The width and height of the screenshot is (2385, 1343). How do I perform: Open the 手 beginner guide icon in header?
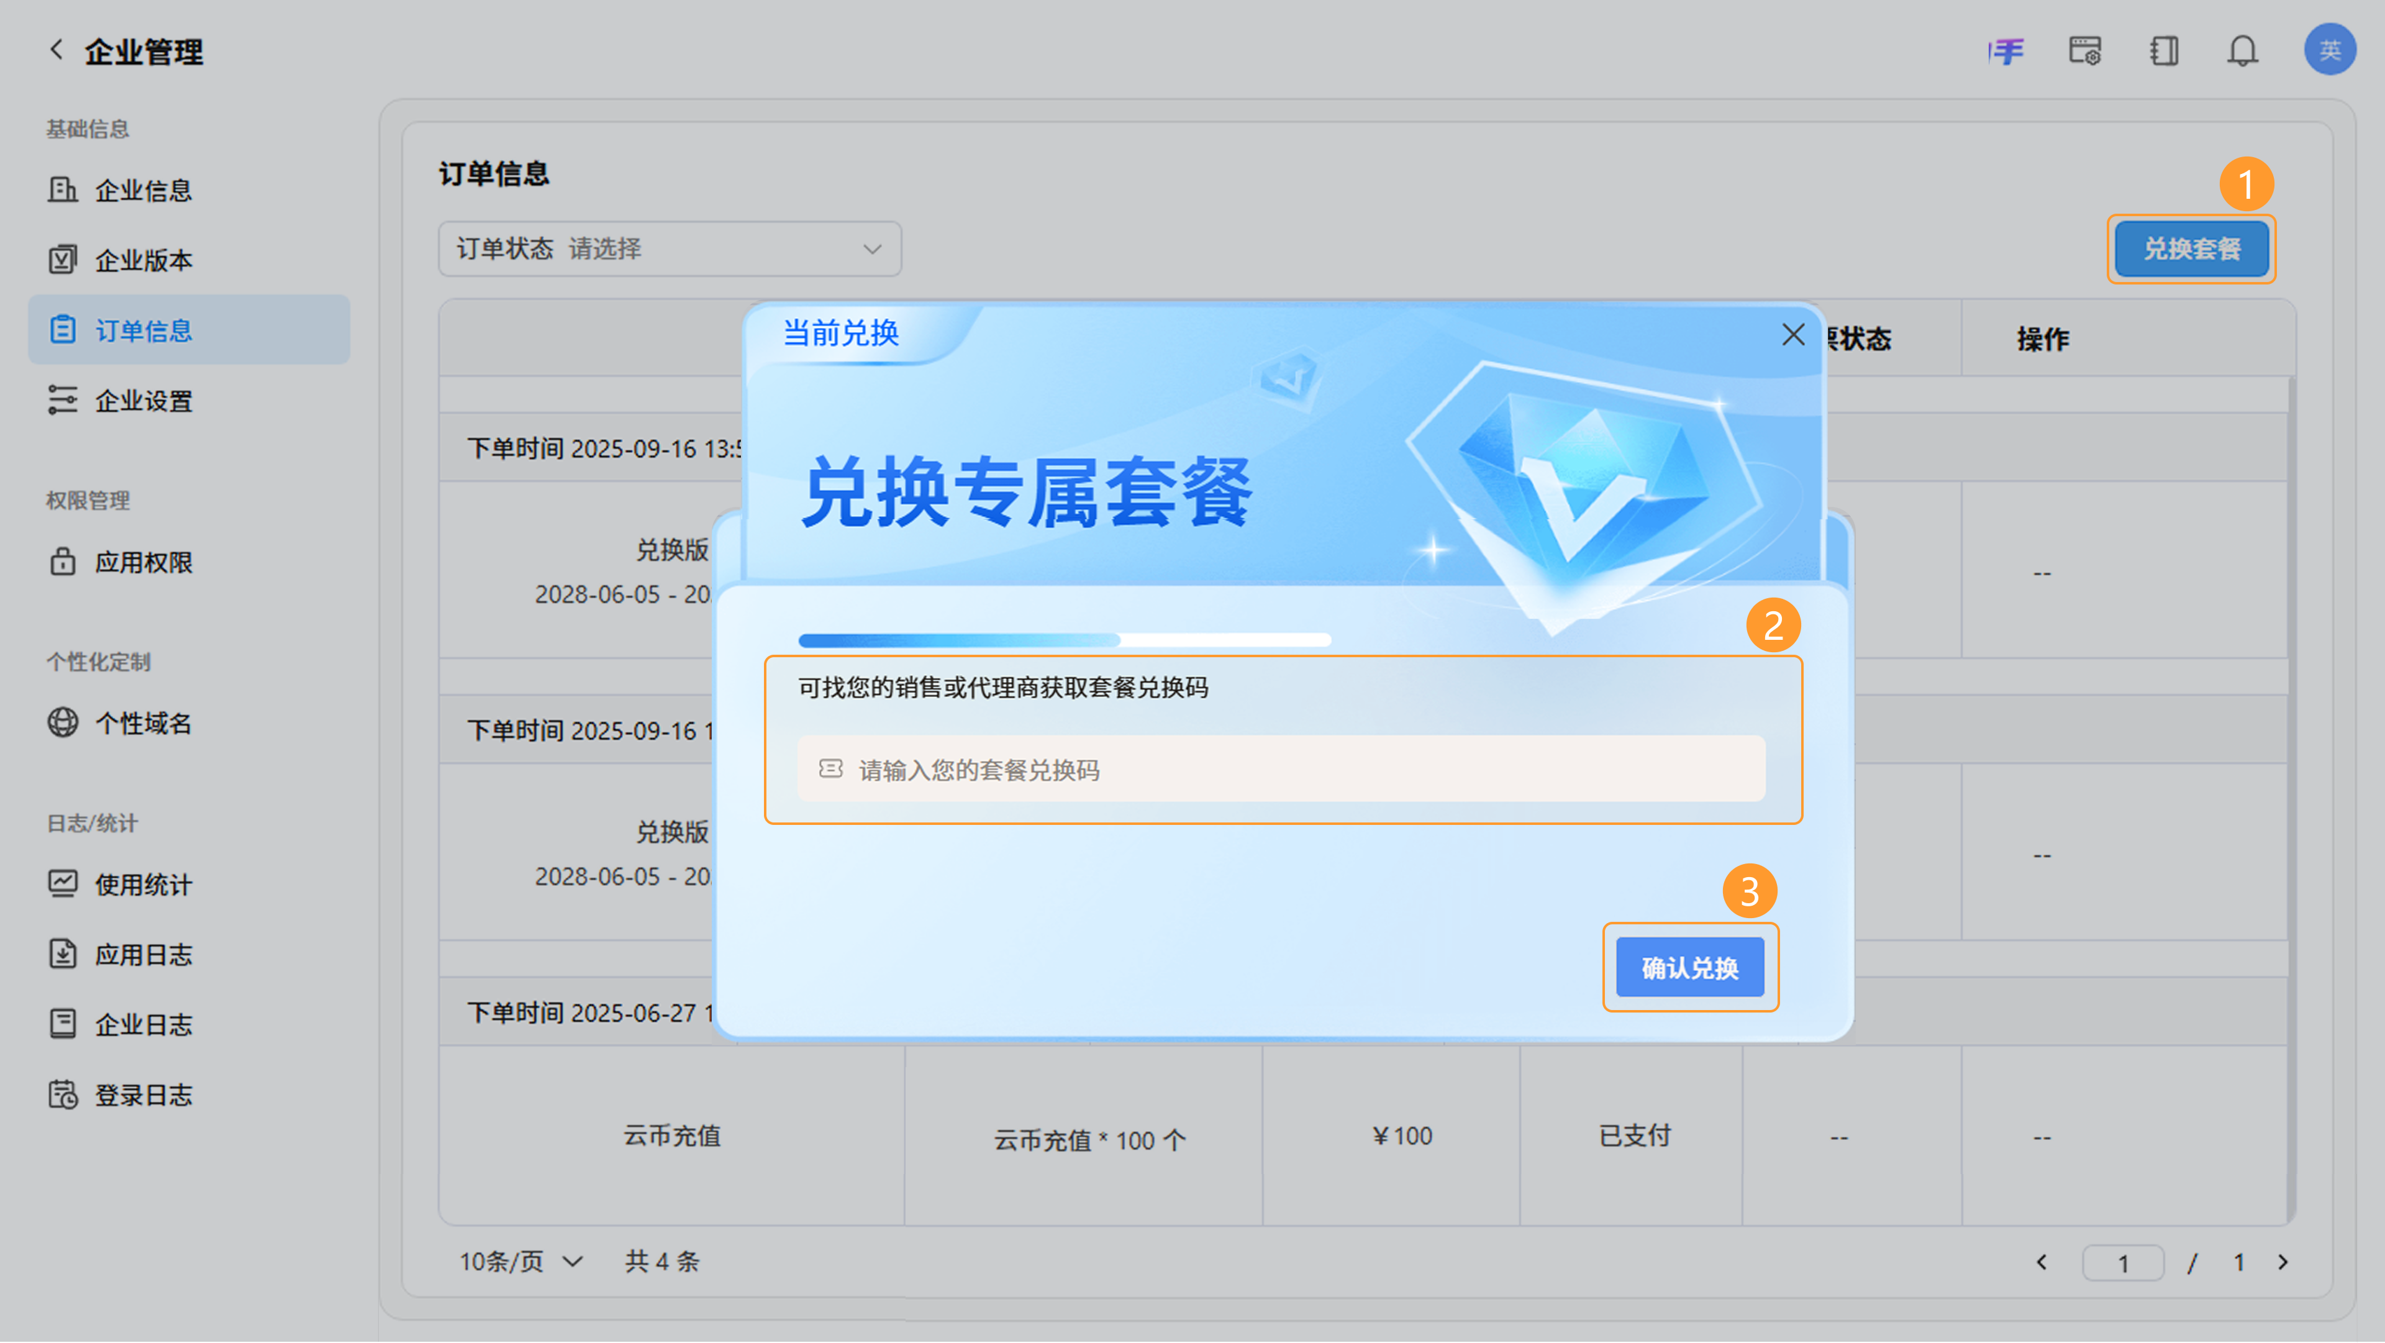(x=2006, y=51)
